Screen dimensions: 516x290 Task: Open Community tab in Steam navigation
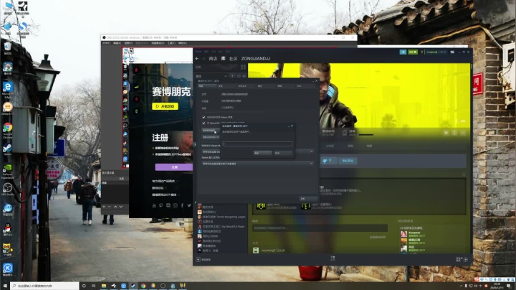(234, 59)
